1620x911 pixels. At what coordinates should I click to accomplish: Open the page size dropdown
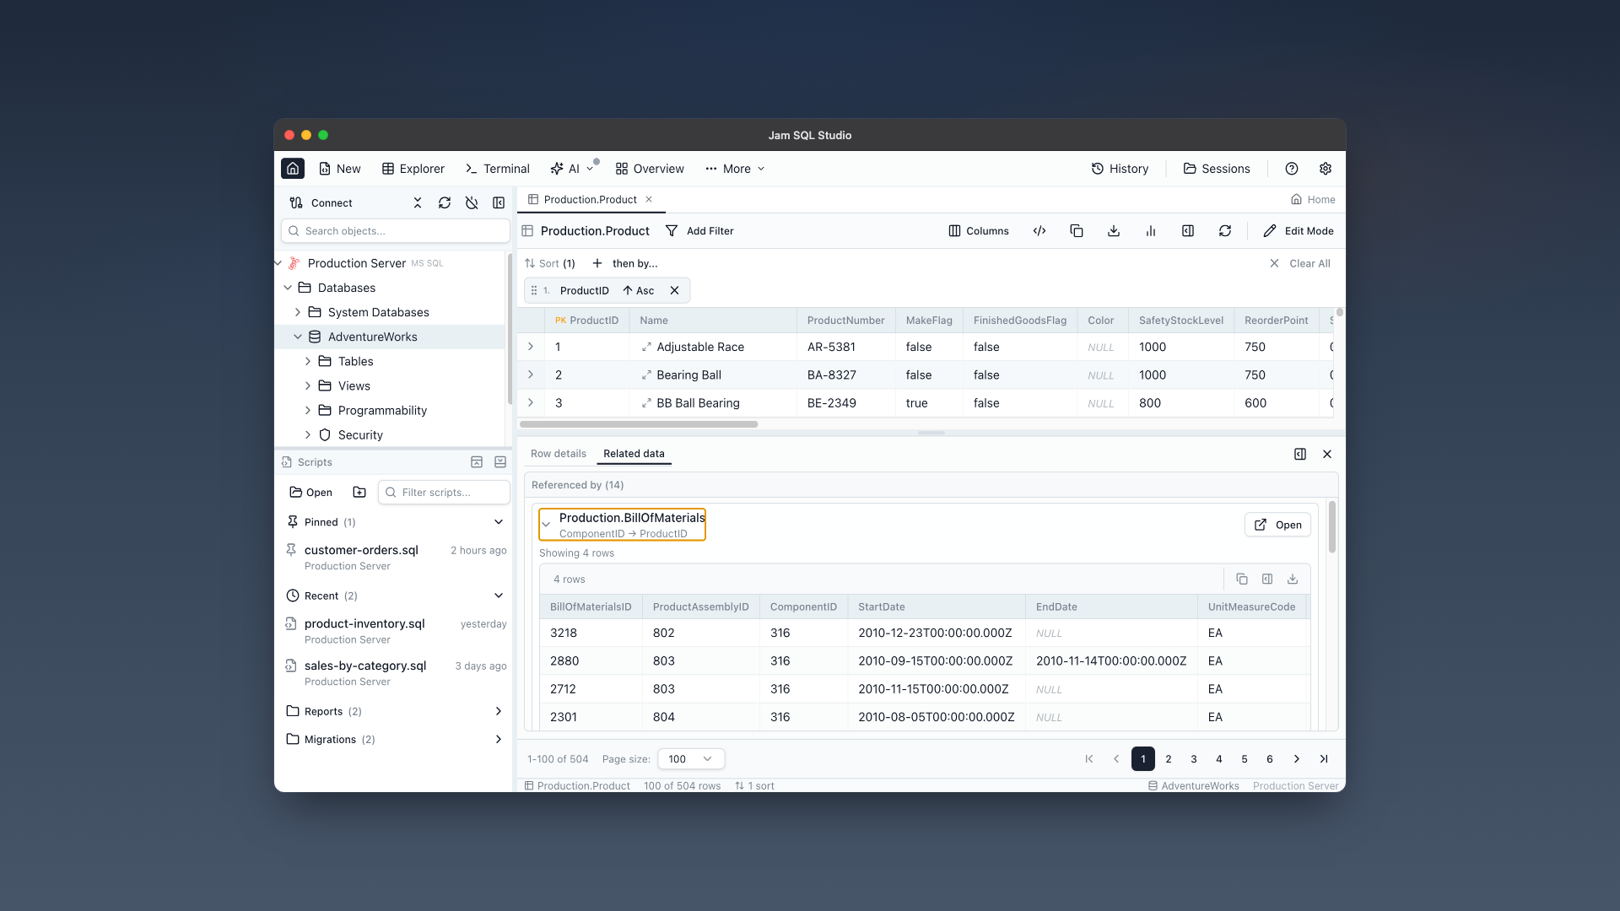click(x=690, y=758)
